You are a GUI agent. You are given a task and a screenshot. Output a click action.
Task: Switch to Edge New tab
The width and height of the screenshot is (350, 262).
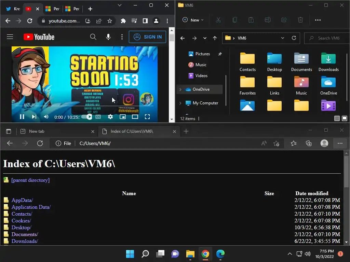click(x=57, y=131)
